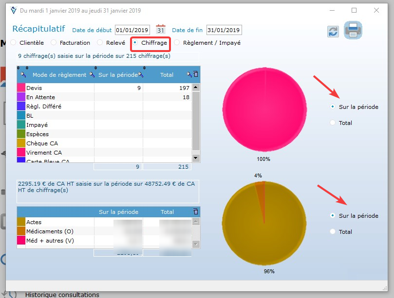This screenshot has height=298, width=394.
Task: Choose Sur la période for the pink chart
Action: coord(333,106)
